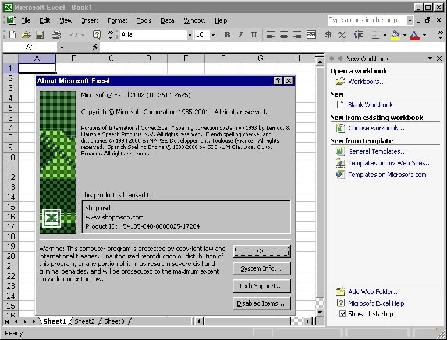The image size is (447, 340).
Task: Click in the Type a question for help box
Action: pyautogui.click(x=367, y=20)
